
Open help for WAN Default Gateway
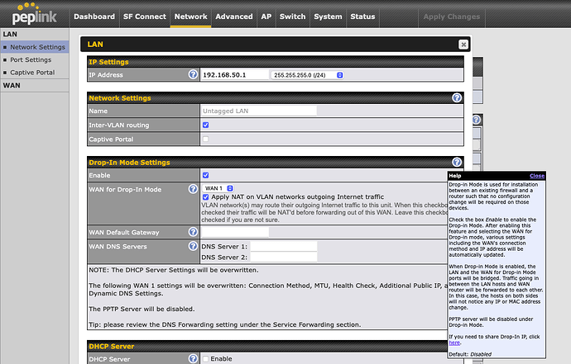pyautogui.click(x=193, y=232)
